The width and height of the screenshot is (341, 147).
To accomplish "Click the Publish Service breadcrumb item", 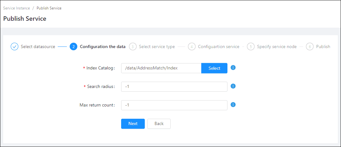I will pyautogui.click(x=49, y=8).
